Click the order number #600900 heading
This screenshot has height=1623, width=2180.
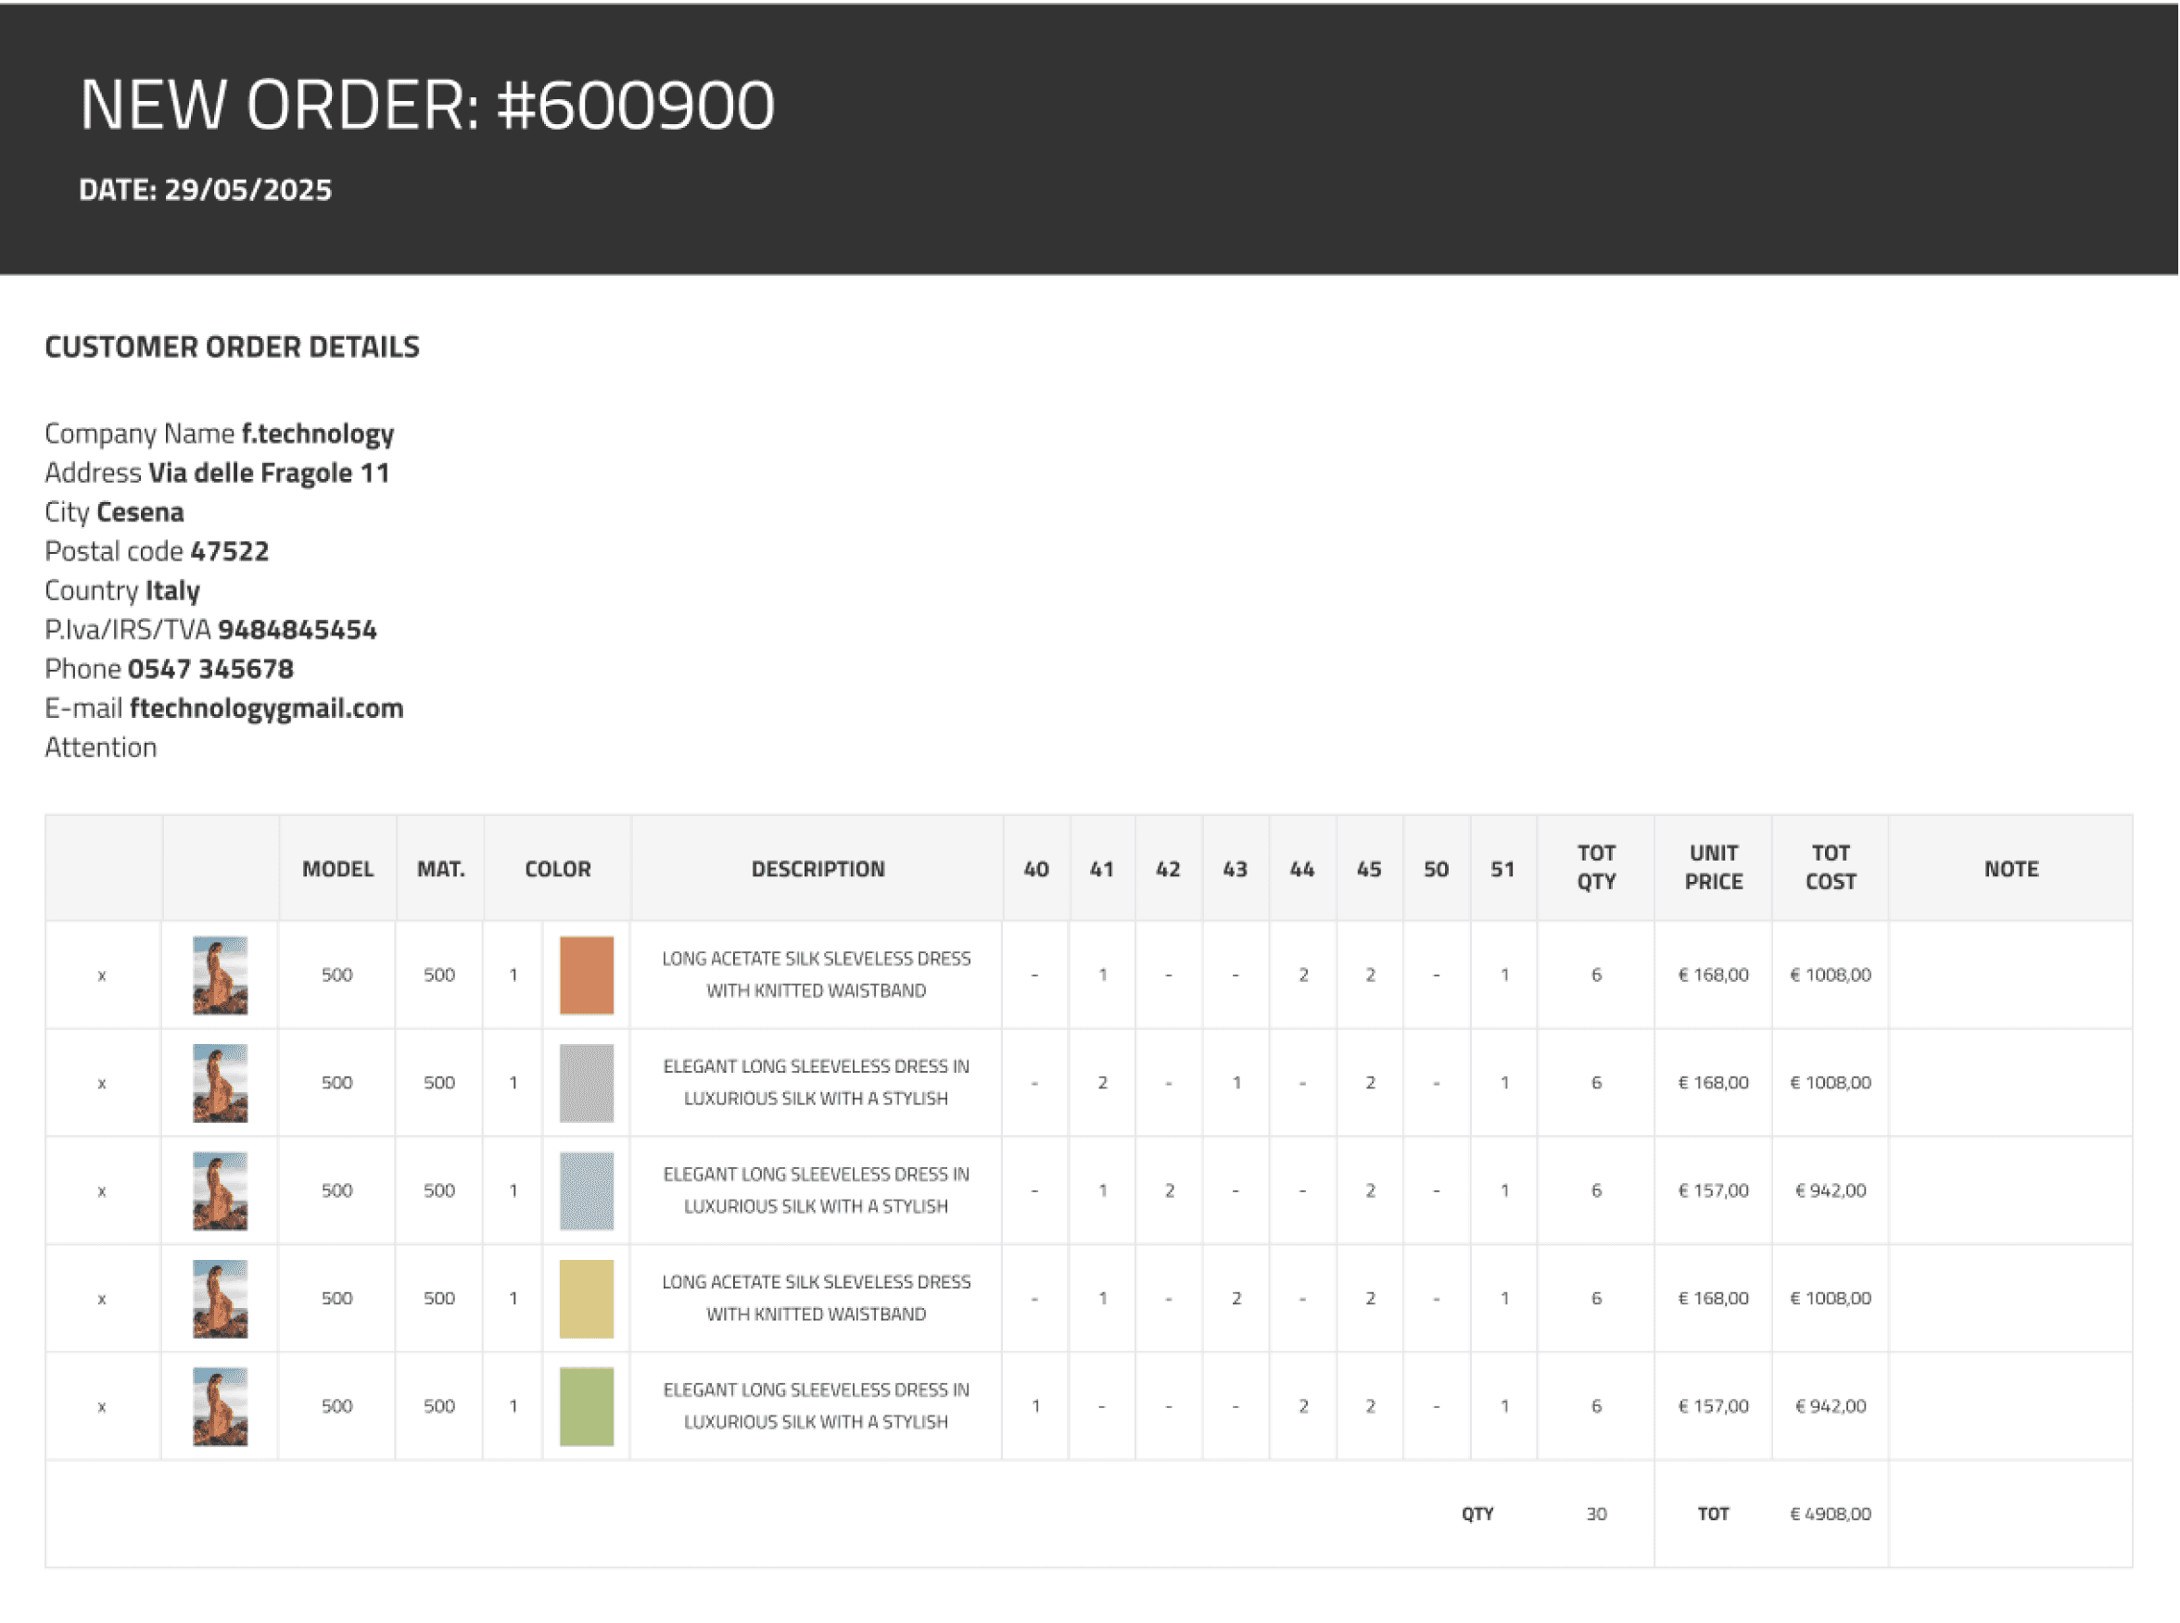635,105
